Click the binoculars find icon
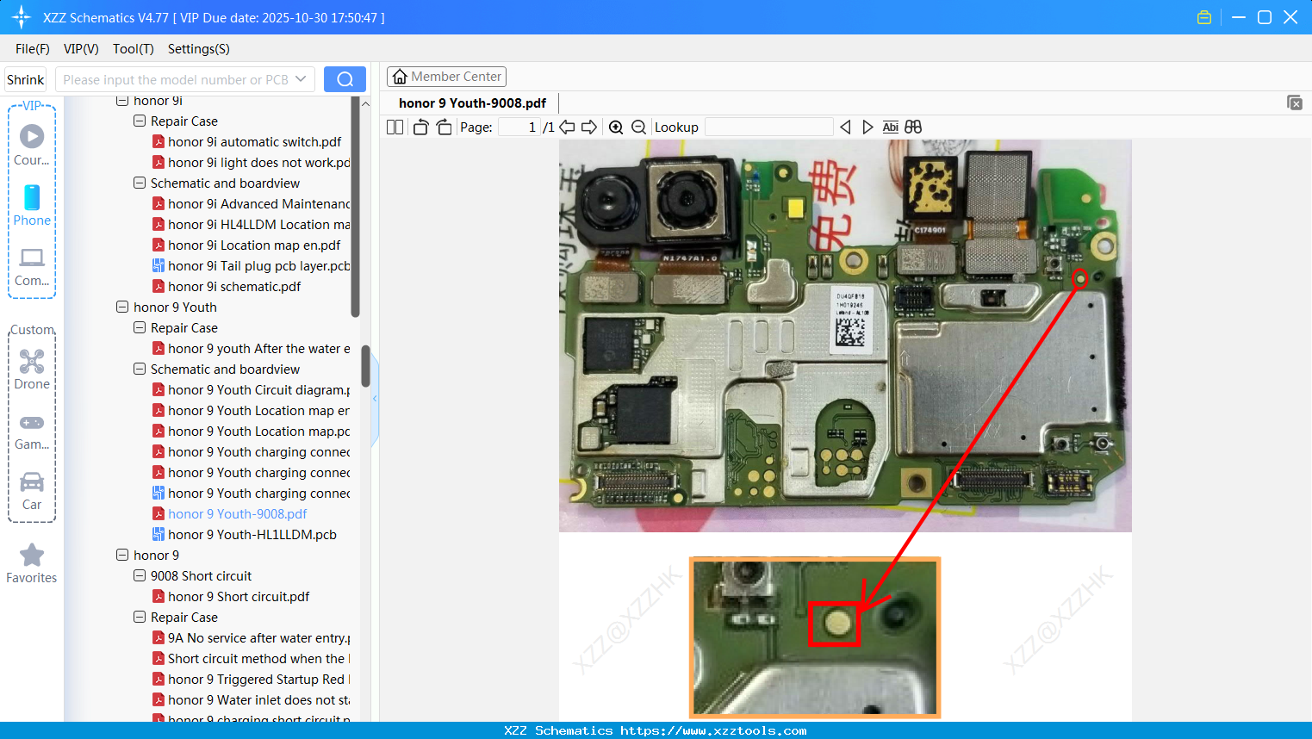 913,127
